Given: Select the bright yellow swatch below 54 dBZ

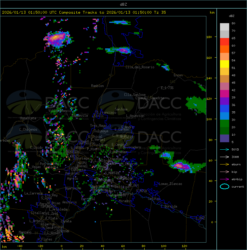Looking at the screenshot, I should click(224, 64).
